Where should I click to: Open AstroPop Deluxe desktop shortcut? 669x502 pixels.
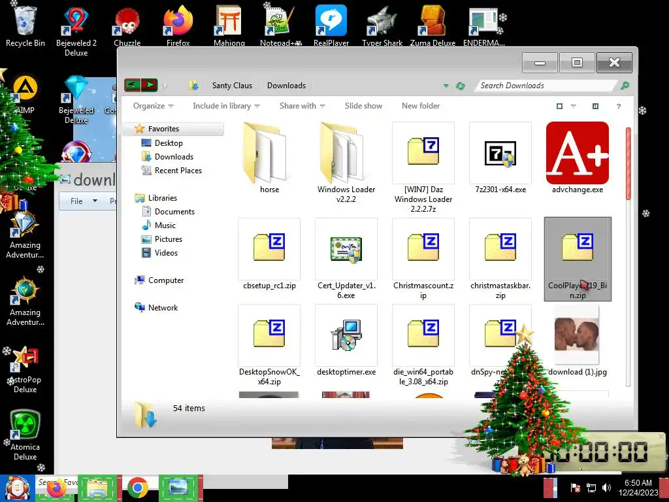25,371
